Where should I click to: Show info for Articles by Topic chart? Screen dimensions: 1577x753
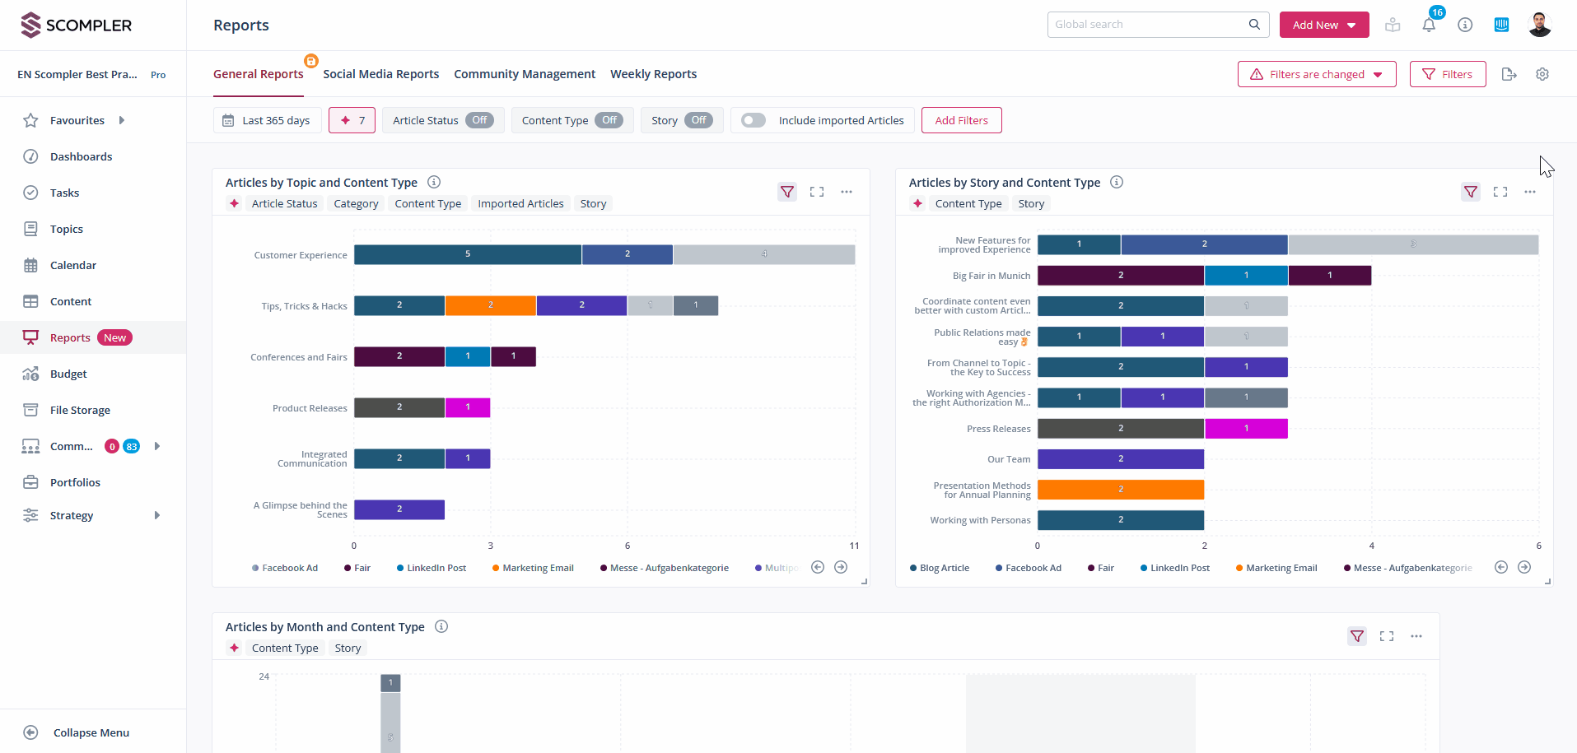(434, 183)
